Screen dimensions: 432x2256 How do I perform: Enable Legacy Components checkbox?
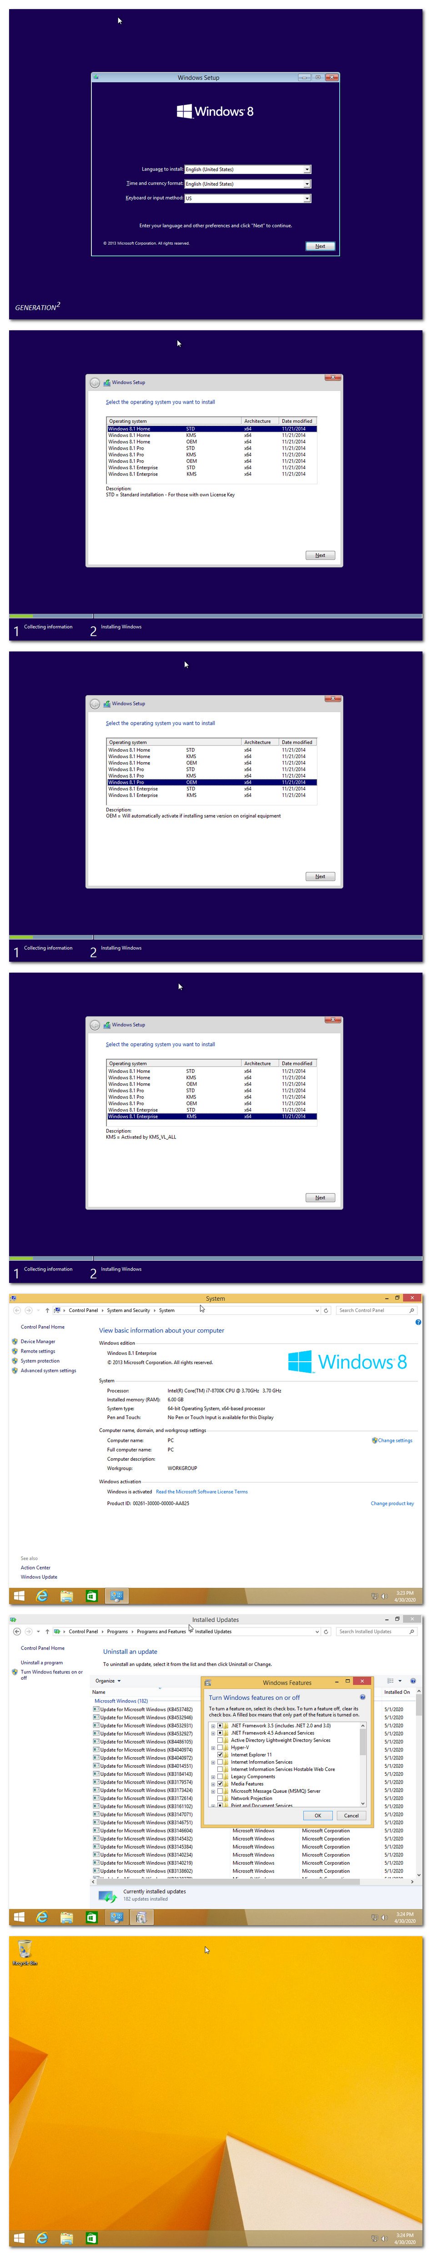click(221, 1776)
